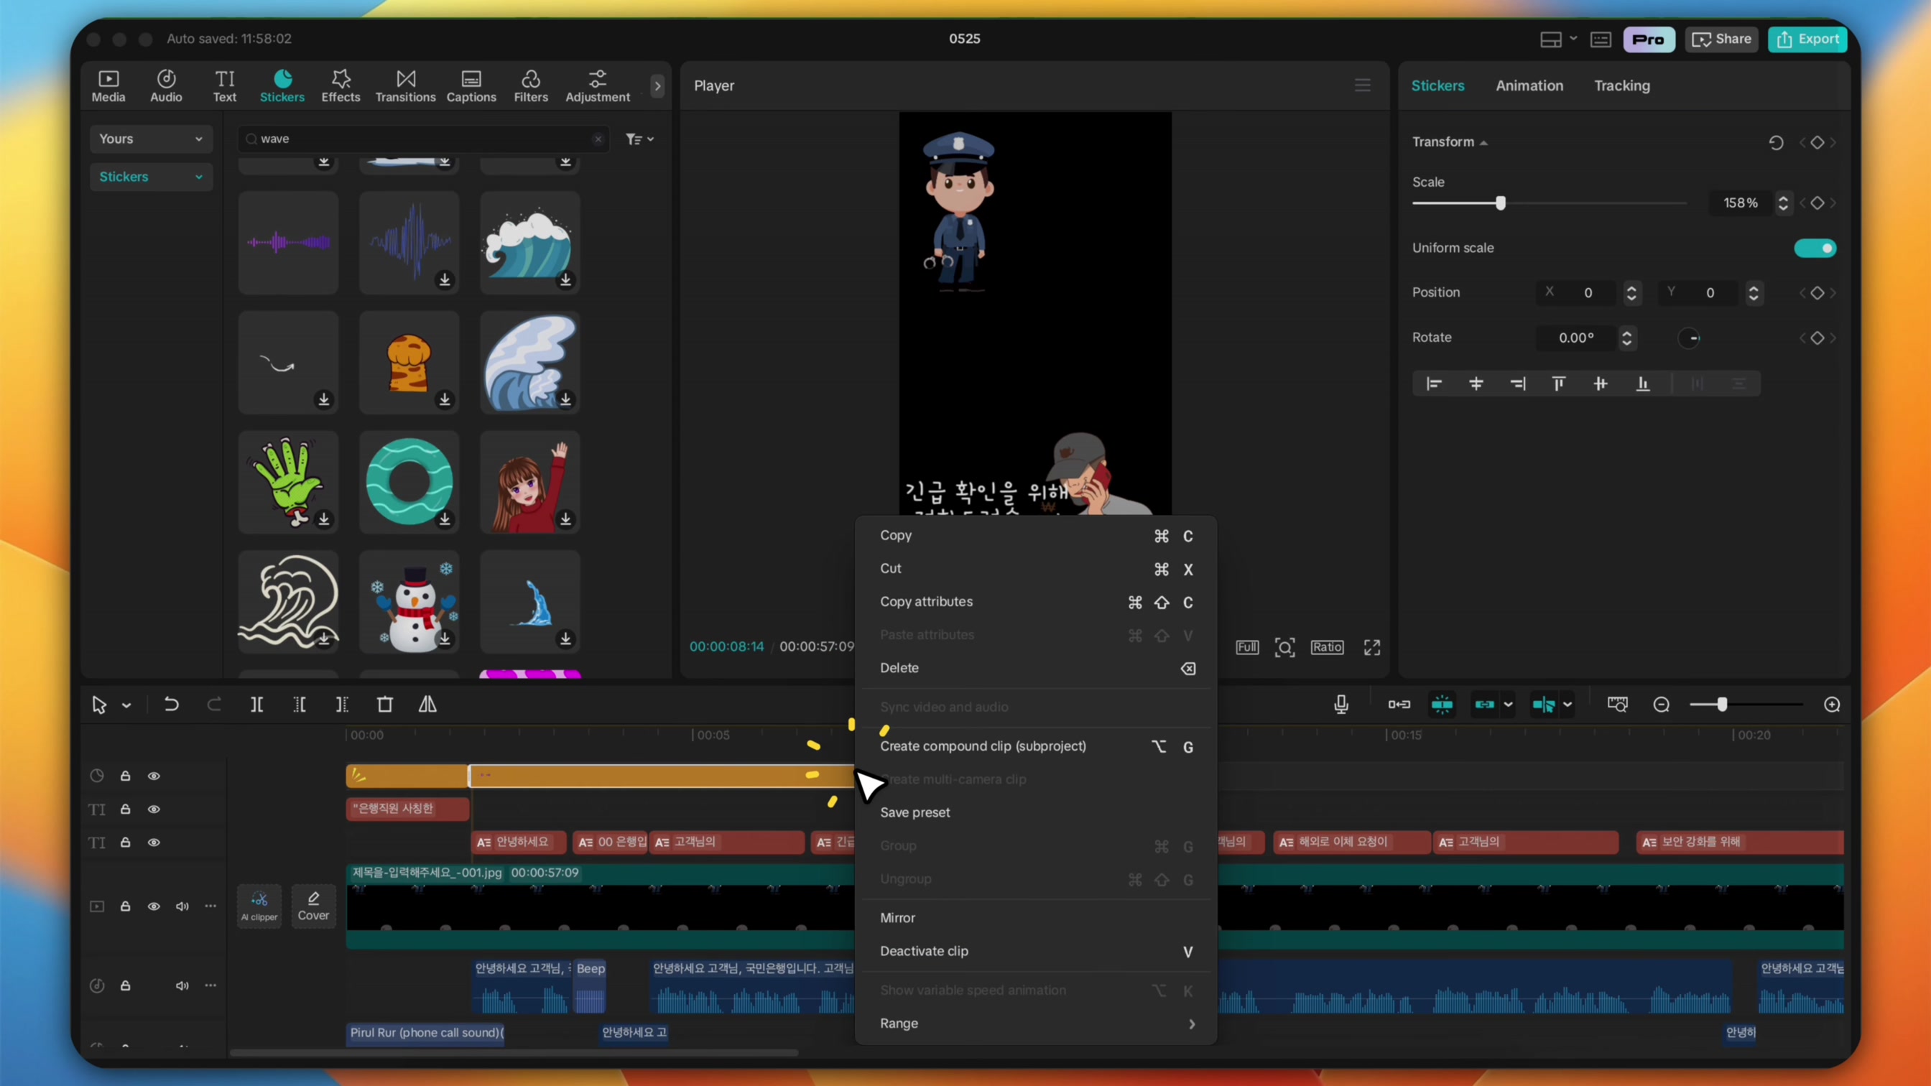Choose Save preset in context menu
The image size is (1931, 1086).
(1036, 812)
